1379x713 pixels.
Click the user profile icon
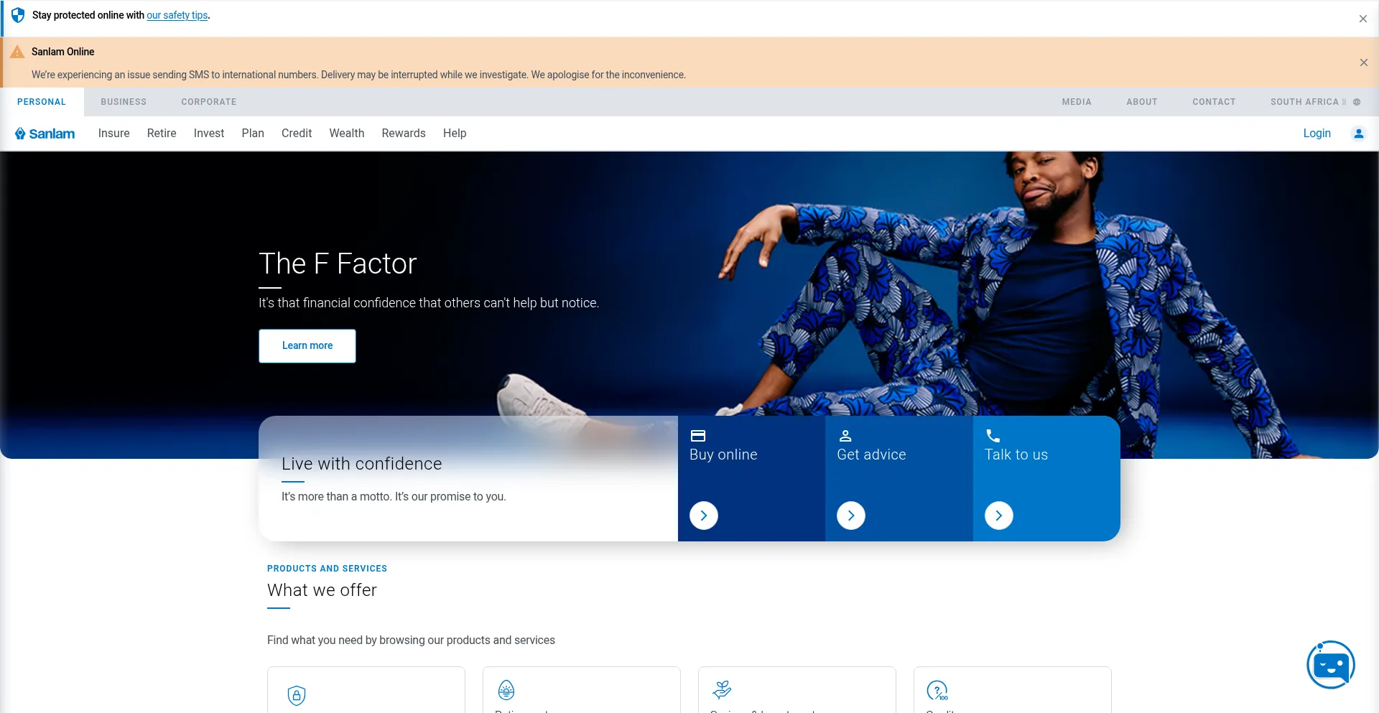[x=1358, y=134]
